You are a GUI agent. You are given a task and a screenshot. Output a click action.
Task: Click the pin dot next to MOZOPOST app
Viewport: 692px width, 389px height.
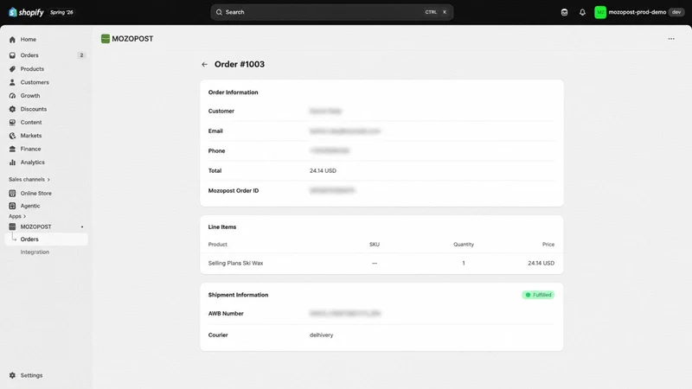tap(82, 226)
